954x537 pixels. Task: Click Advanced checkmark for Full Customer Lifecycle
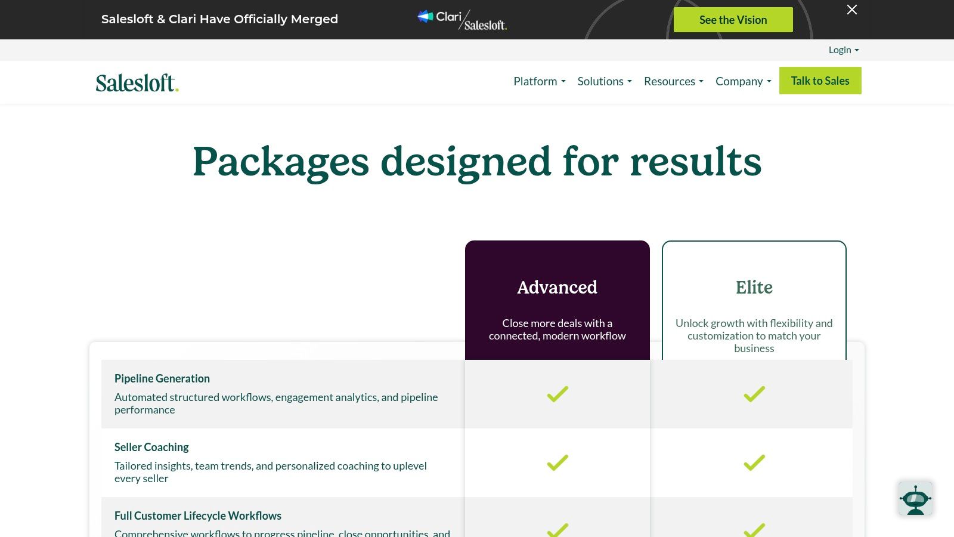[x=557, y=529]
